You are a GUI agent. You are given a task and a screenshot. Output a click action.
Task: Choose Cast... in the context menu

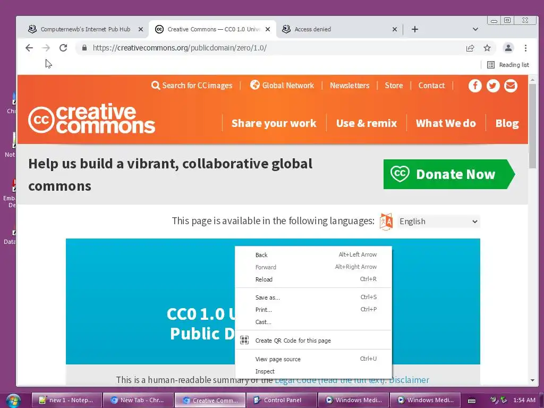[313, 322]
